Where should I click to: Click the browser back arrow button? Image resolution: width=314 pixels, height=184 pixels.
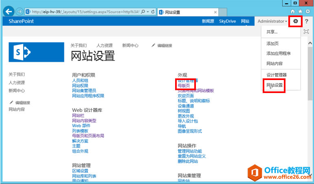tap(9, 12)
